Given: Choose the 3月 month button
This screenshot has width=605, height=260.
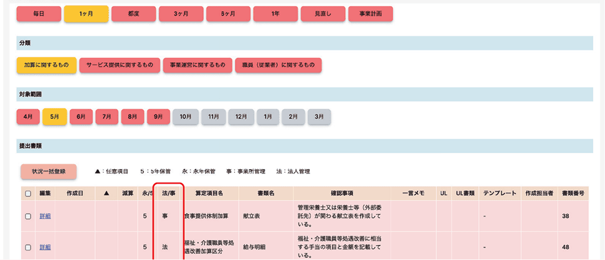Looking at the screenshot, I should (x=319, y=116).
